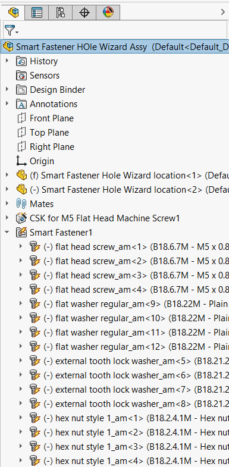
Task: Select the Origin icon
Action: click(21, 161)
